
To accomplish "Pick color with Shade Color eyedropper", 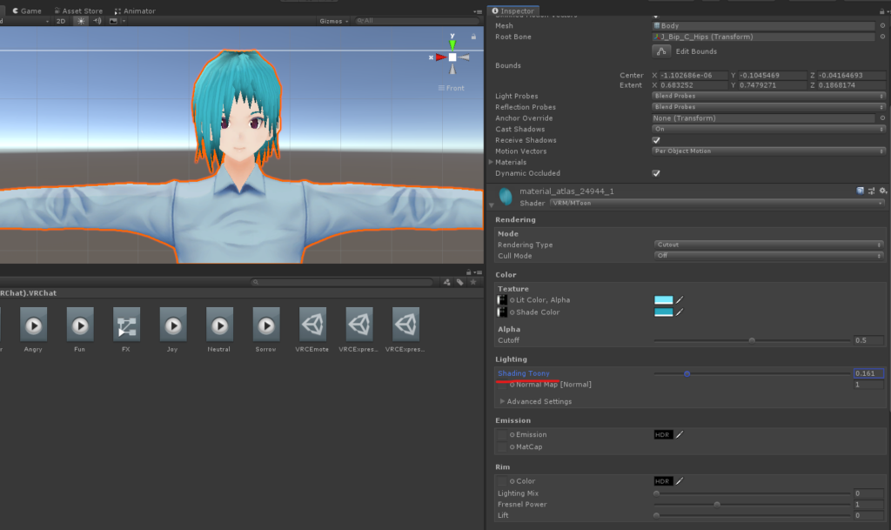I will [x=679, y=312].
